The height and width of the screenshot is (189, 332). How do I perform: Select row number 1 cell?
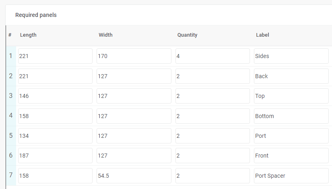11,56
